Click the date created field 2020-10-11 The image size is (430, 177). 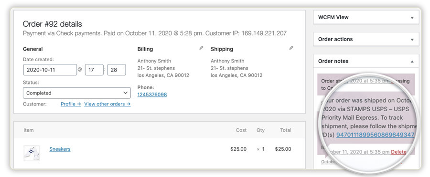(x=50, y=70)
